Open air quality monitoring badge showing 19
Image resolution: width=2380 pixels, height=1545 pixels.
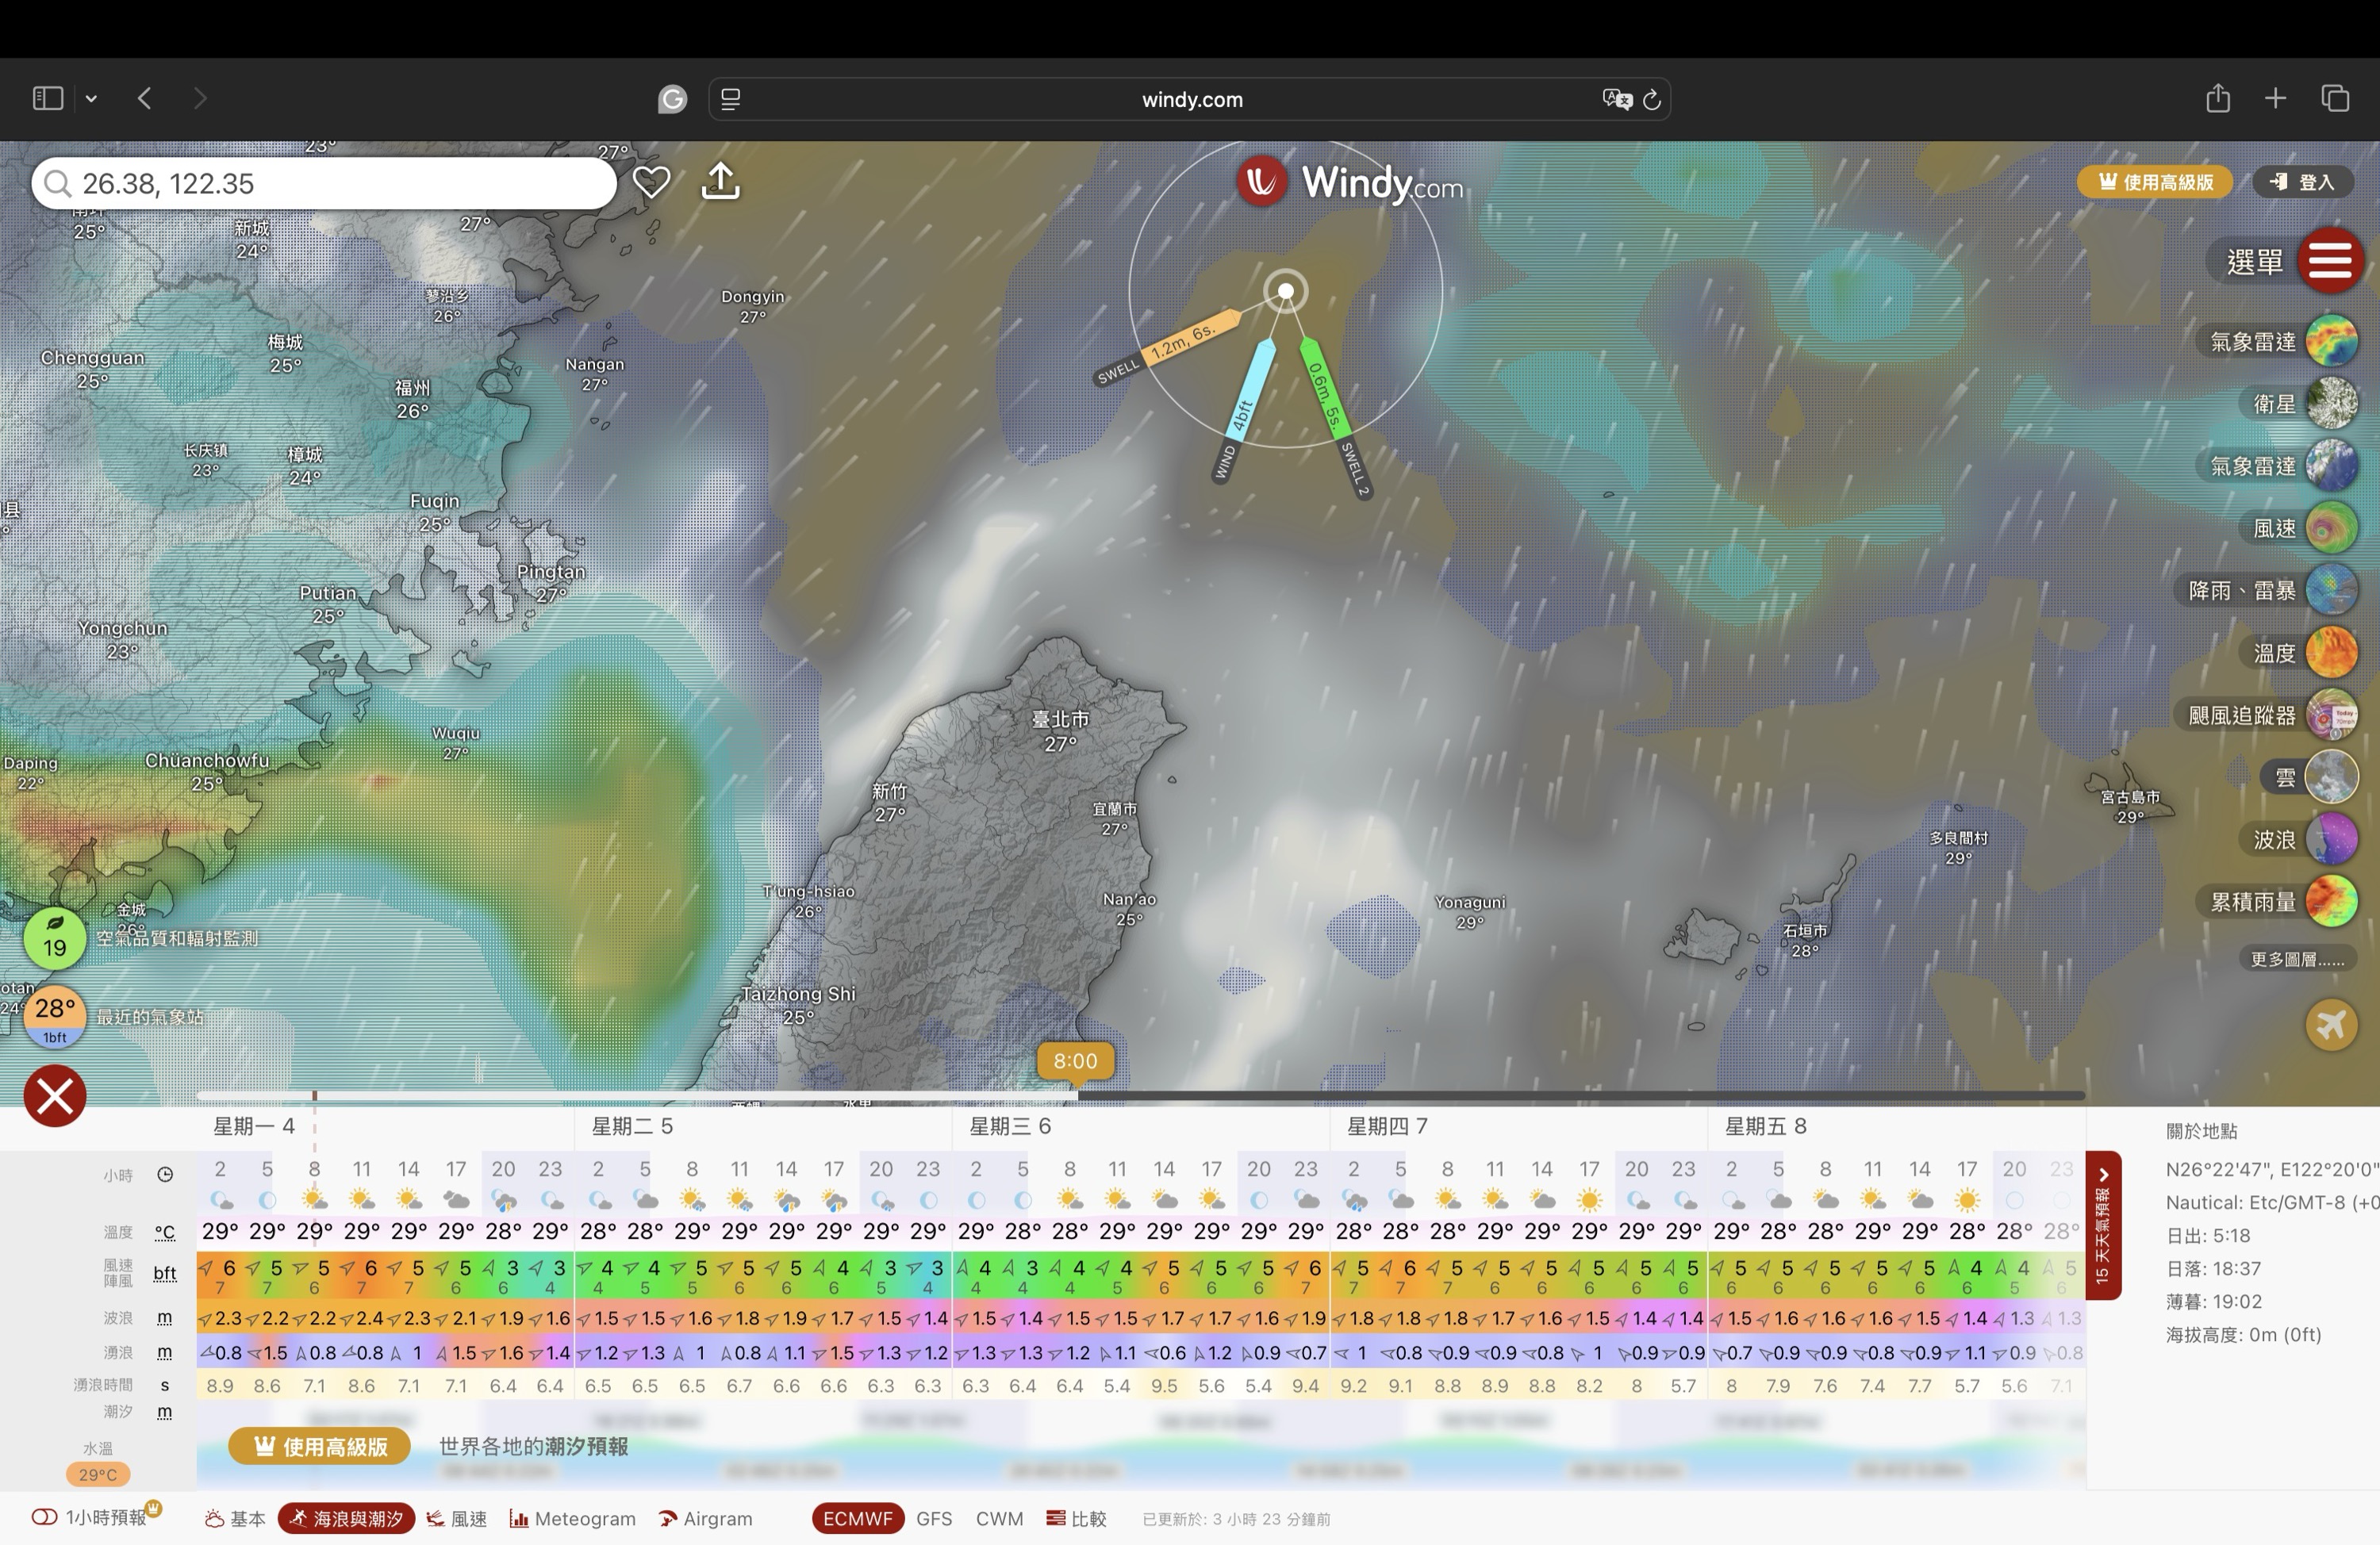54,939
